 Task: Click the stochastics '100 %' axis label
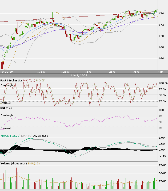click(x=163, y=83)
